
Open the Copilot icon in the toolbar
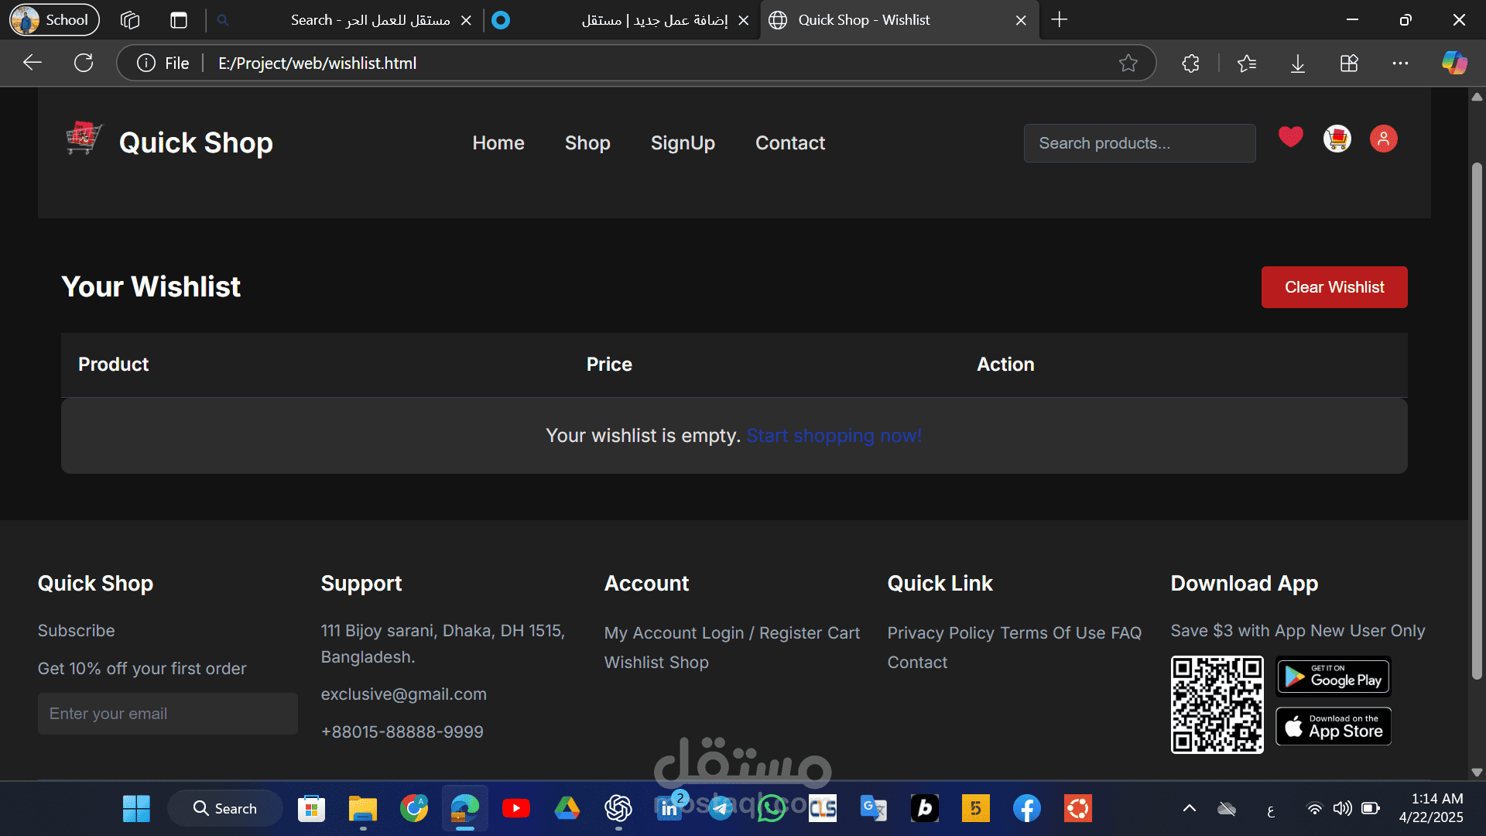(1454, 63)
